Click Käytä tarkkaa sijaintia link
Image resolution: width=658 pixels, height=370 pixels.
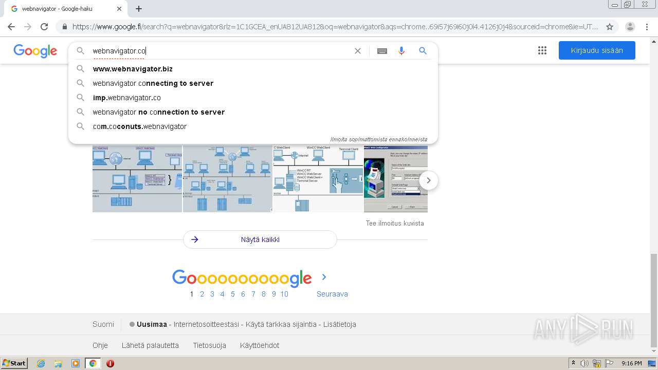coord(281,324)
